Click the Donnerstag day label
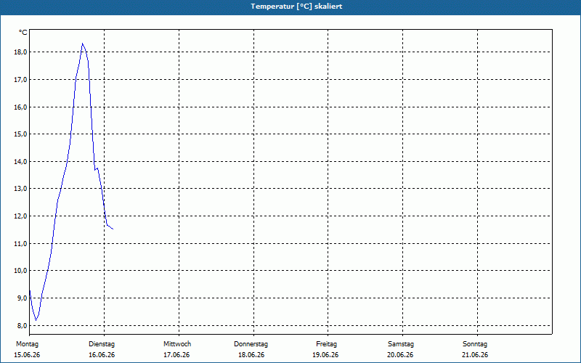Screen dimensions: 581x363 (x=251, y=344)
